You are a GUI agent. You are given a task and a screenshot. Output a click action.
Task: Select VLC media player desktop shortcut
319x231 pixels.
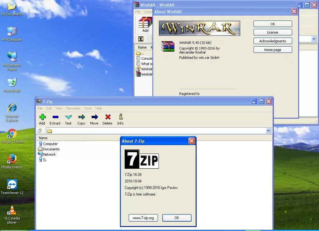(12, 214)
